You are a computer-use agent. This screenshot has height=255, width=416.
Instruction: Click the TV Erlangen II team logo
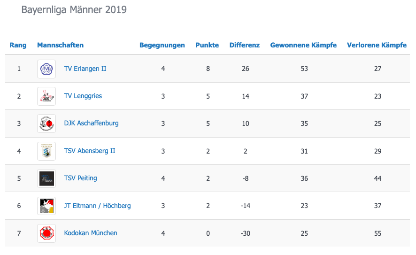[x=46, y=69]
